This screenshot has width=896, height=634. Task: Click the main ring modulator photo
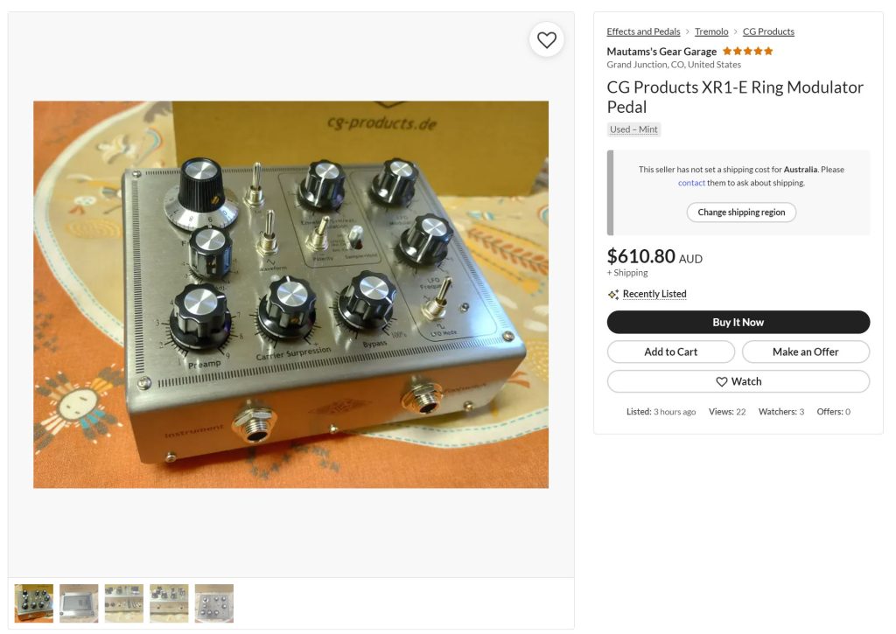pyautogui.click(x=290, y=295)
